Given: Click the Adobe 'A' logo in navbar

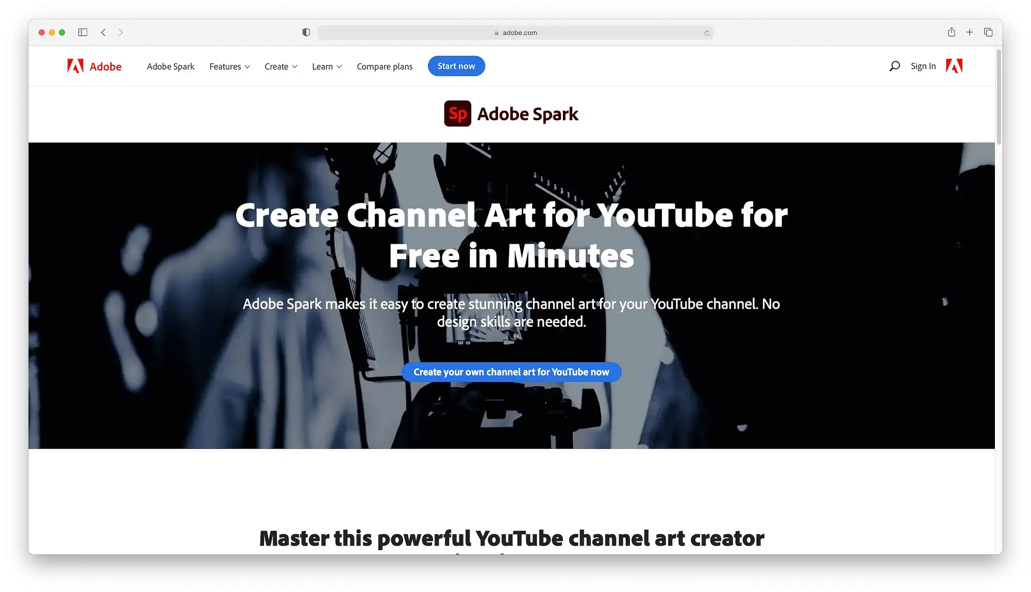Looking at the screenshot, I should coord(74,66).
